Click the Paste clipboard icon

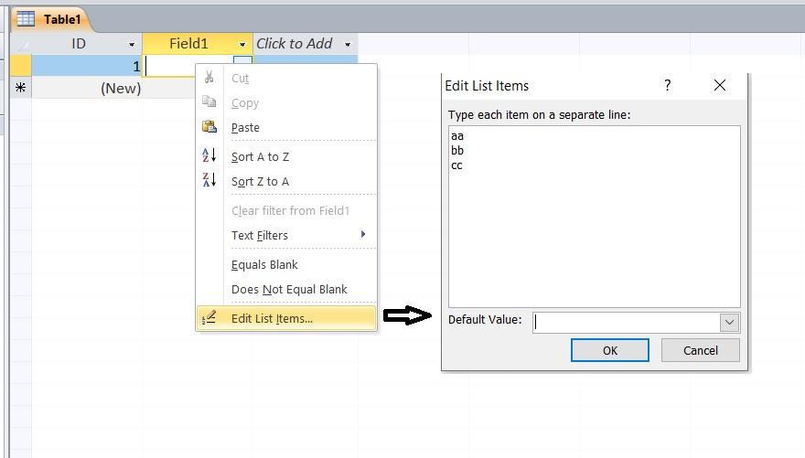click(209, 127)
